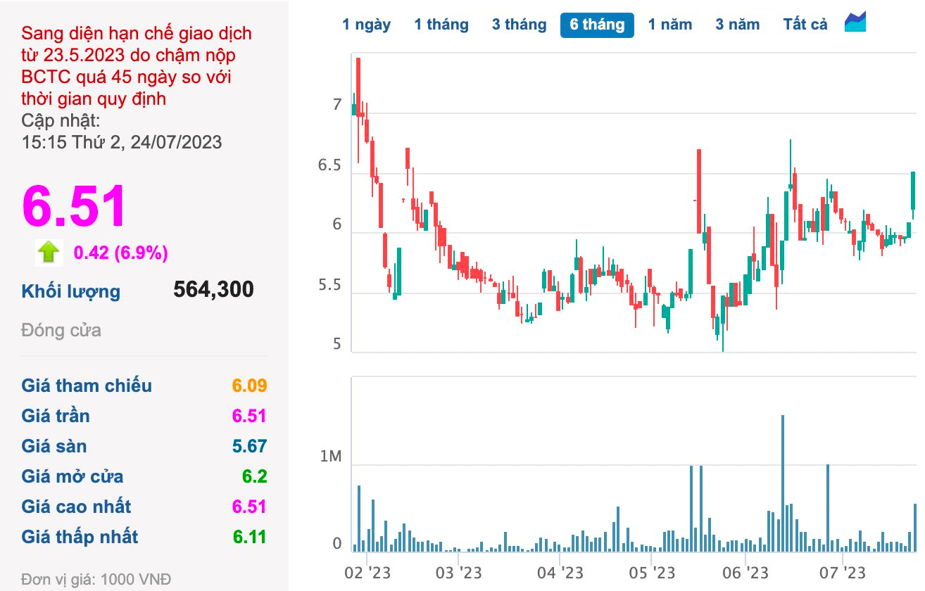This screenshot has height=591, width=925.
Task: Click the reference price value 6.09
Action: pos(250,386)
